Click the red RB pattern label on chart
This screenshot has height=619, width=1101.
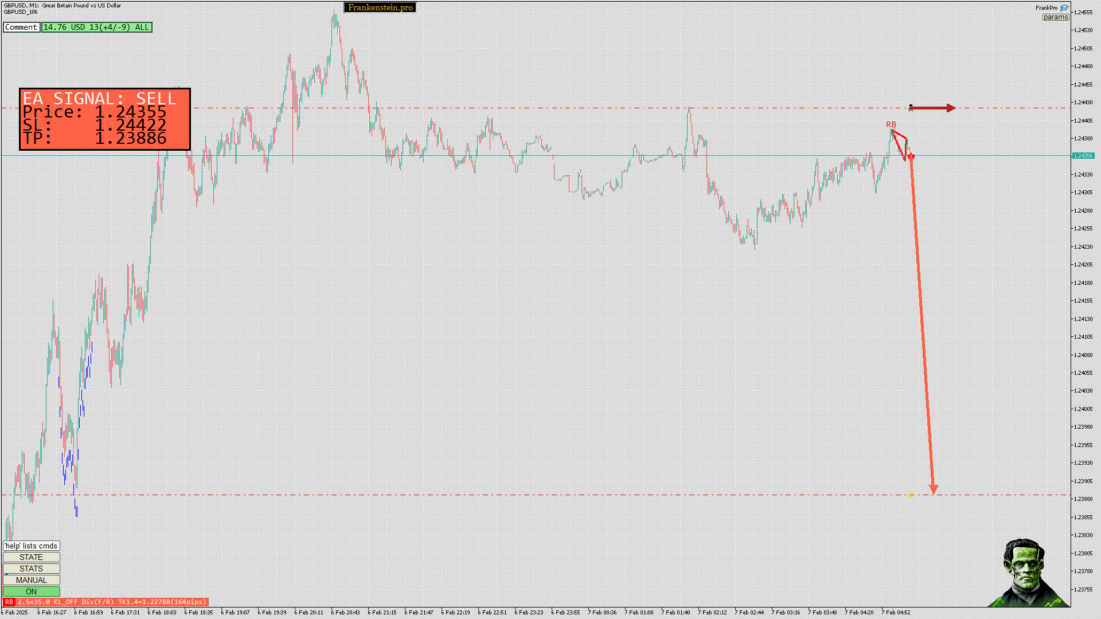(x=891, y=124)
